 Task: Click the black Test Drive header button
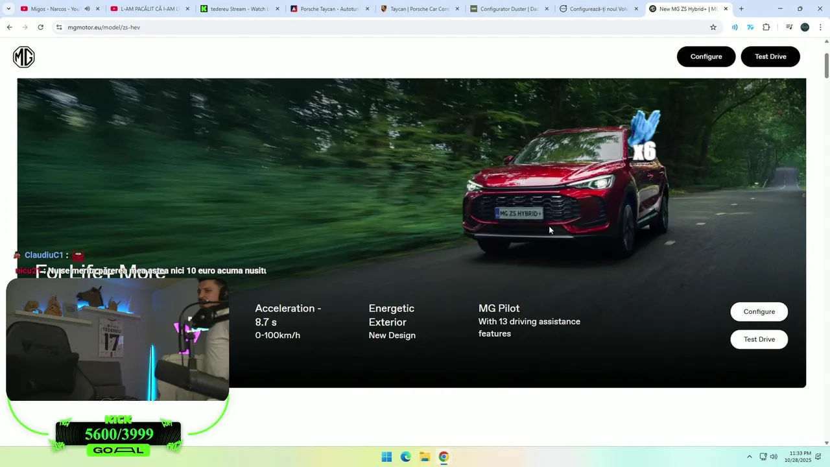coord(770,56)
